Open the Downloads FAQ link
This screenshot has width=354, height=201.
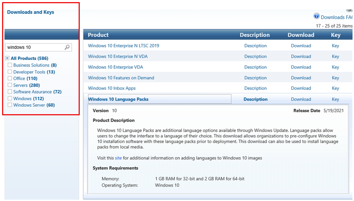[336, 17]
